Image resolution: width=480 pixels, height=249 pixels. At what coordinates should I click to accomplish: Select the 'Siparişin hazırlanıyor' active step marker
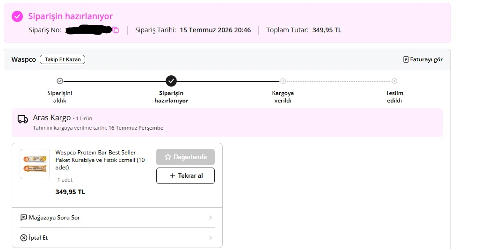tap(171, 81)
